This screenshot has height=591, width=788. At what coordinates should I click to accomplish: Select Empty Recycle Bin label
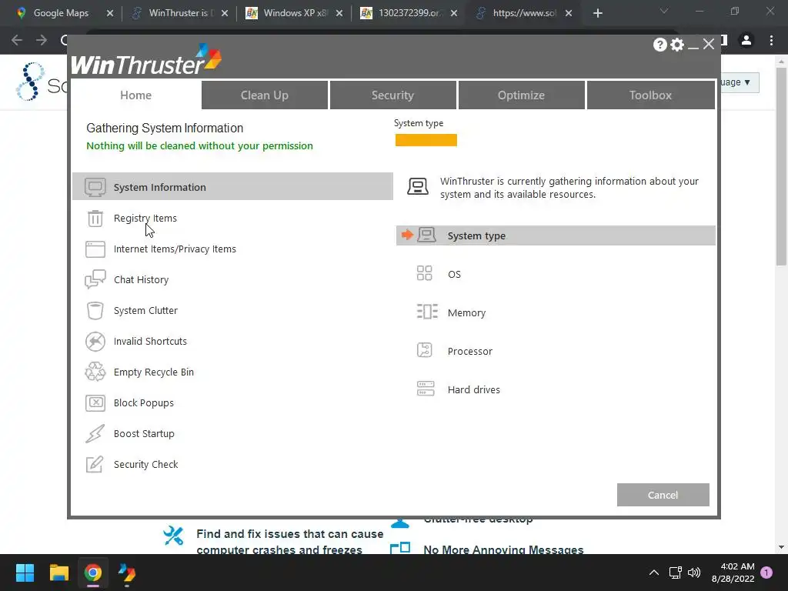coord(154,372)
